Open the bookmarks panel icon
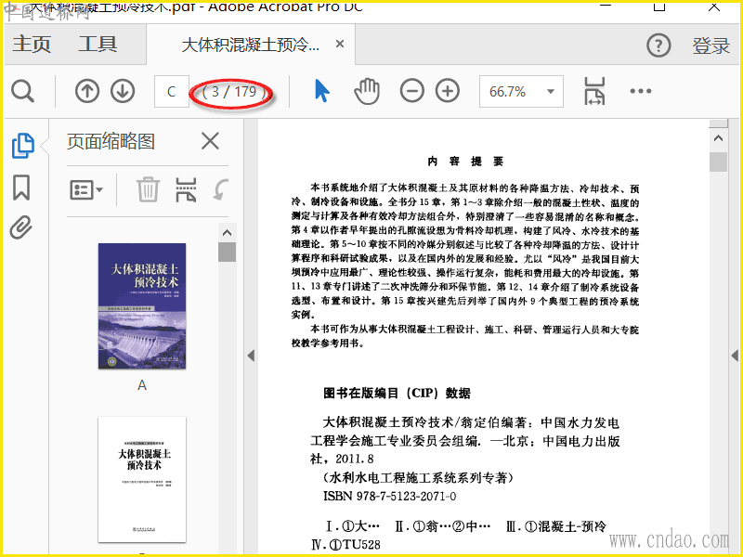Image resolution: width=743 pixels, height=557 pixels. [x=21, y=188]
